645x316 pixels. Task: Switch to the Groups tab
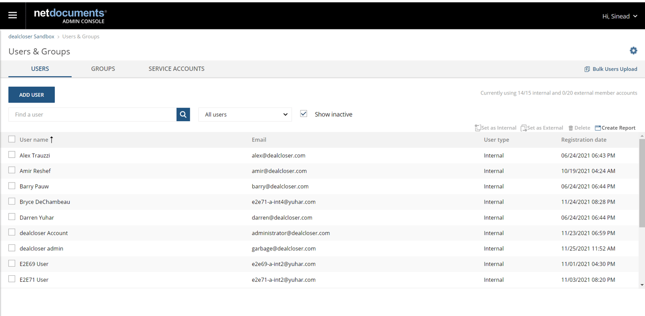click(103, 69)
